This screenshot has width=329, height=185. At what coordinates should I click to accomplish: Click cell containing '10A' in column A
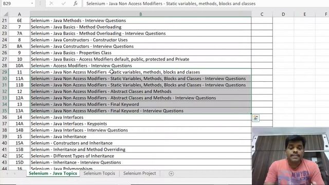coord(20,66)
